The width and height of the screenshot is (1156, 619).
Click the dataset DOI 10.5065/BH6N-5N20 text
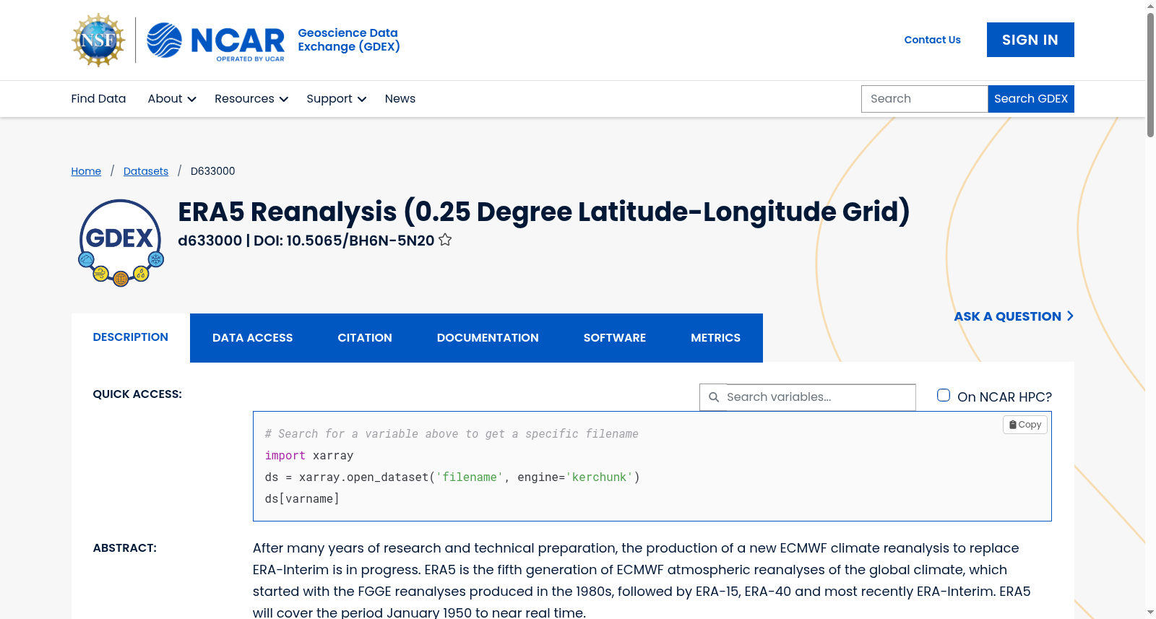344,241
